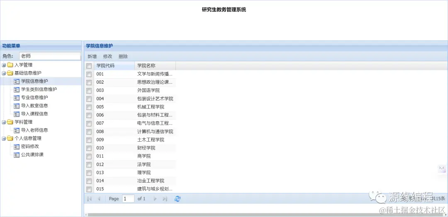The height and width of the screenshot is (217, 448).
Task: Toggle the select-all checkbox in header
Action: click(x=89, y=66)
